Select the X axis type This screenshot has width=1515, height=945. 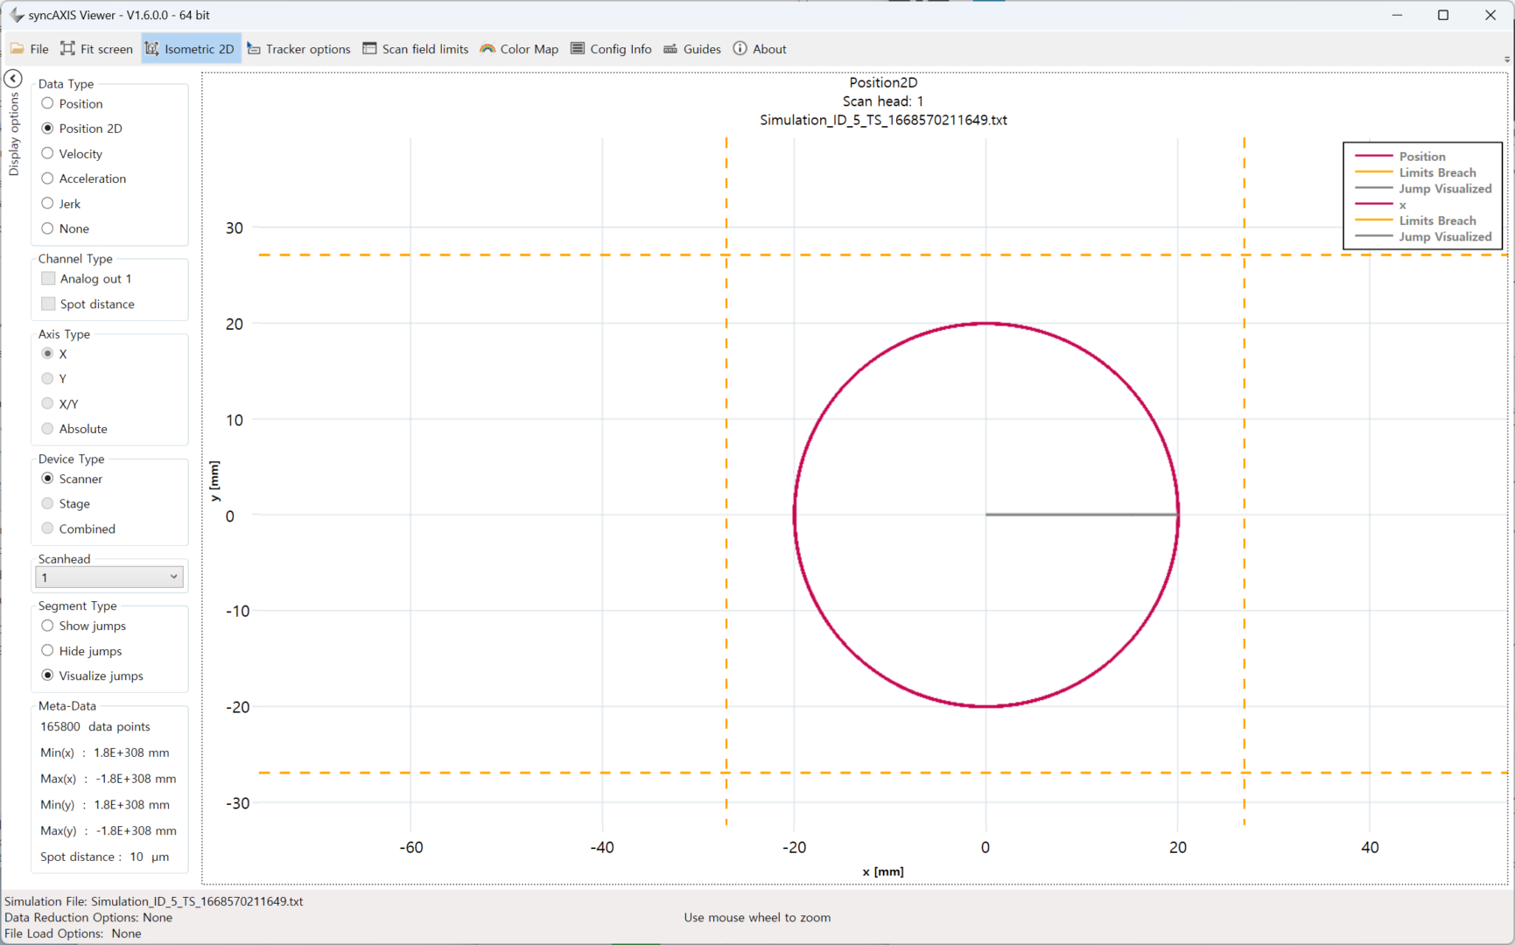[x=47, y=353]
